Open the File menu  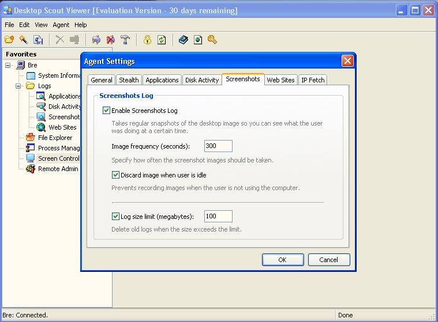click(x=9, y=25)
